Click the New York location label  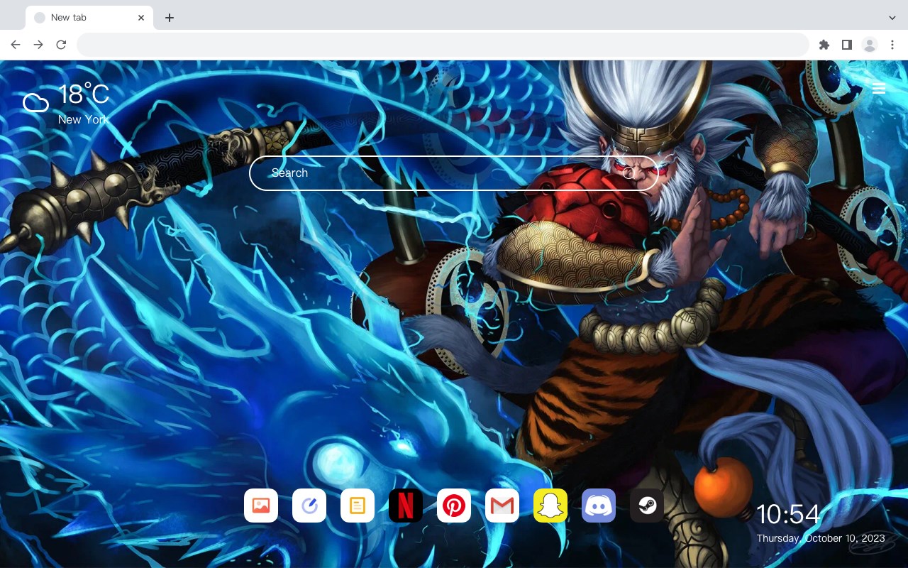pyautogui.click(x=83, y=119)
